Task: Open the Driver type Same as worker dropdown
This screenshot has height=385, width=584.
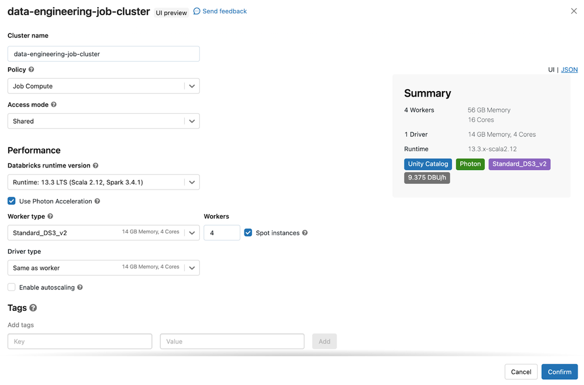Action: pos(103,268)
